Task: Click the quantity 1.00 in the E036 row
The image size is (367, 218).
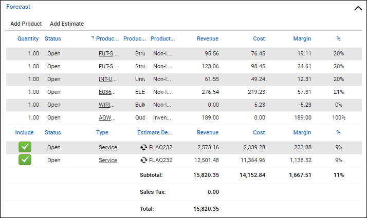Action: point(33,92)
